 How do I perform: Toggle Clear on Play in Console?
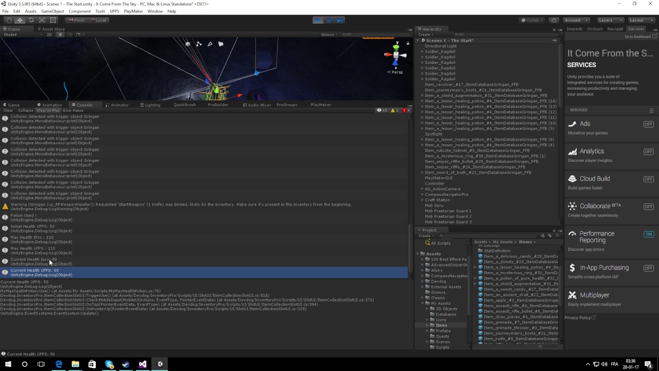coord(48,110)
